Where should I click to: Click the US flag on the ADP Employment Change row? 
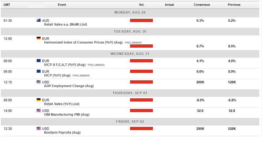pyautogui.click(x=39, y=82)
